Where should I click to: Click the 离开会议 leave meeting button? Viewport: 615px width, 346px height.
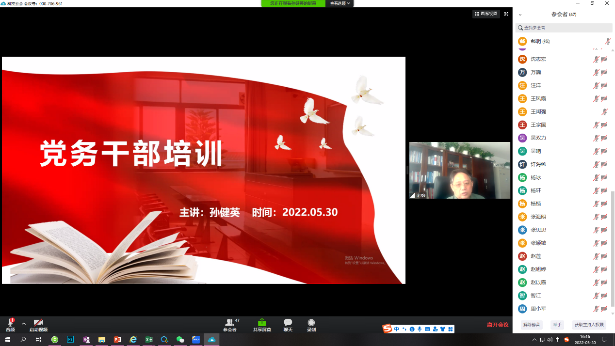[x=498, y=325]
